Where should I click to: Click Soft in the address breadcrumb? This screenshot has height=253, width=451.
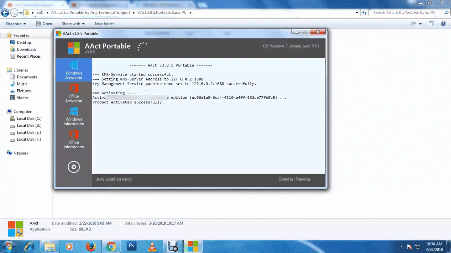pyautogui.click(x=40, y=13)
